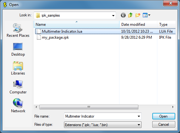Go to Desktop location
The width and height of the screenshot is (180, 133).
(x=18, y=49)
